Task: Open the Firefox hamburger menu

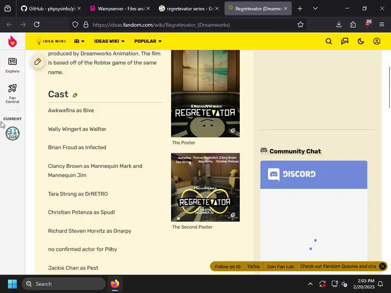Action: (x=381, y=24)
